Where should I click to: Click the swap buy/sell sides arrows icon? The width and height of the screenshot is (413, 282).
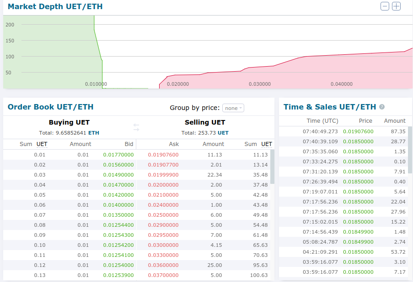click(136, 127)
